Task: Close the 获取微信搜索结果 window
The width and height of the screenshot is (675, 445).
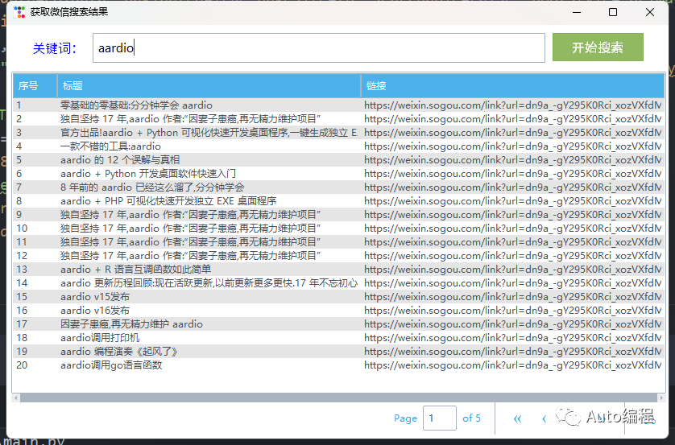Action: coord(650,12)
